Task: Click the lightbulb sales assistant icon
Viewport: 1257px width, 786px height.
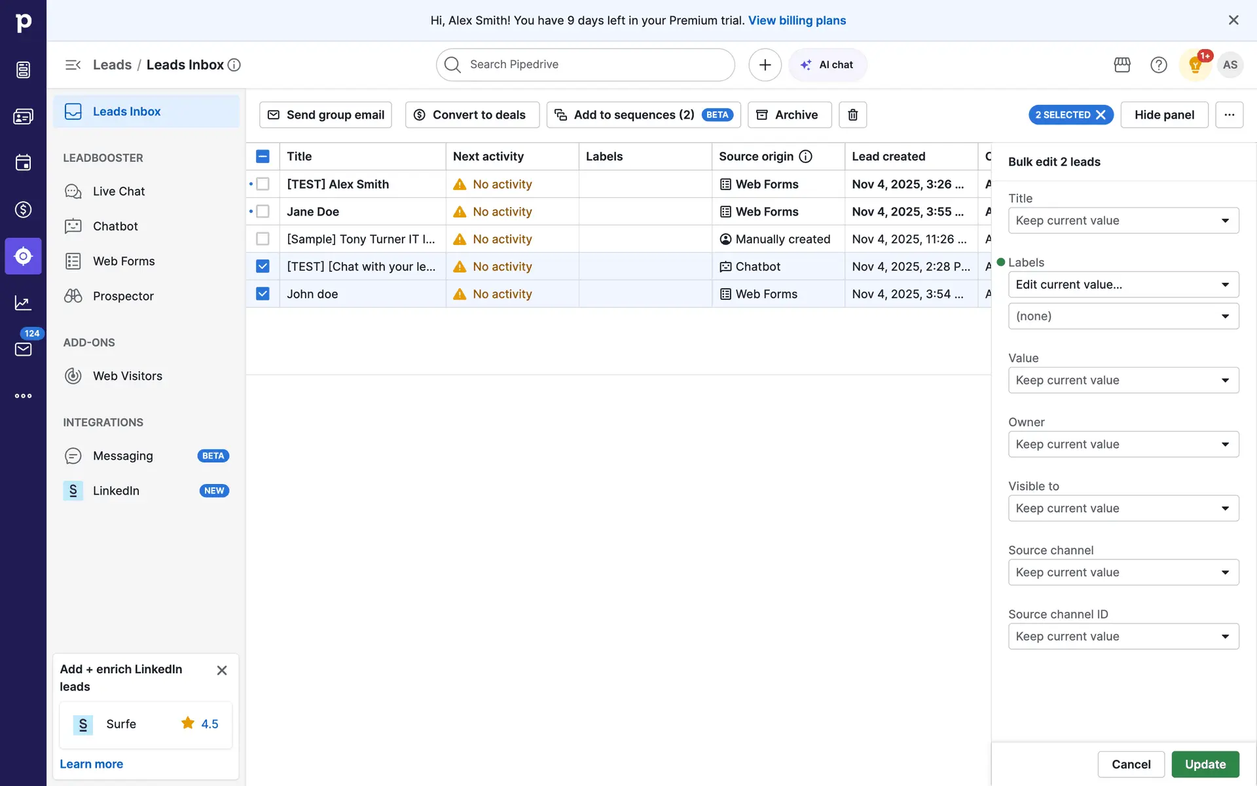Action: [1195, 65]
